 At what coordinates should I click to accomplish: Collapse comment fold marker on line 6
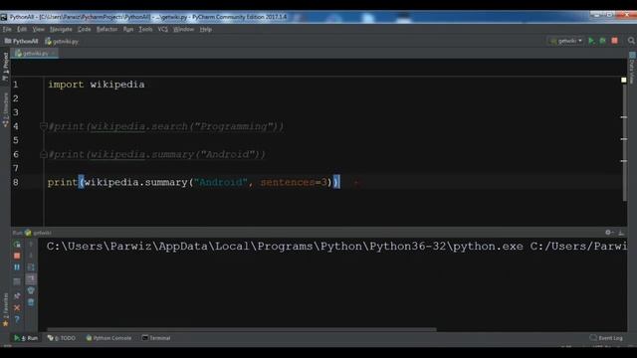43,154
